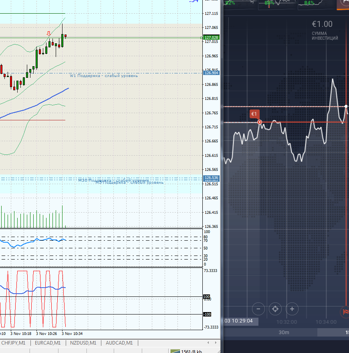Zoom in the chart with plus button
This screenshot has height=353, width=349.
292,309
